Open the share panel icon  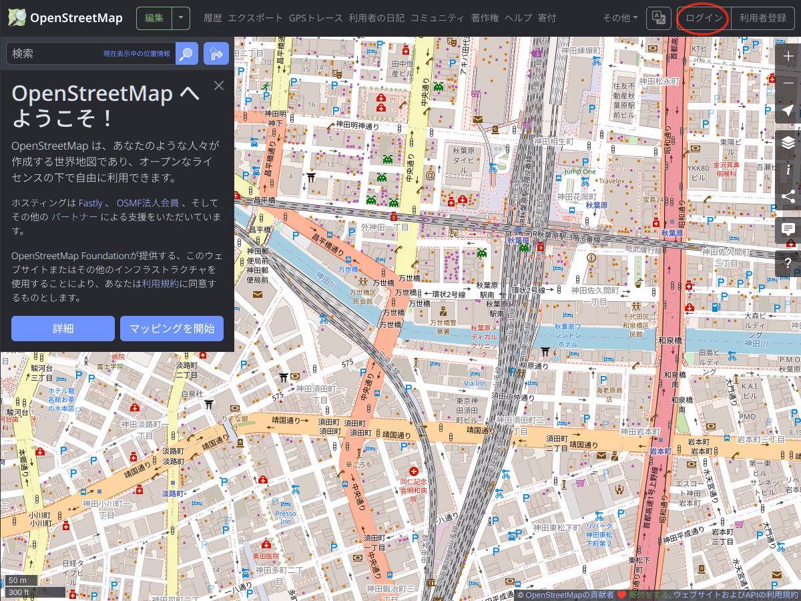point(788,196)
